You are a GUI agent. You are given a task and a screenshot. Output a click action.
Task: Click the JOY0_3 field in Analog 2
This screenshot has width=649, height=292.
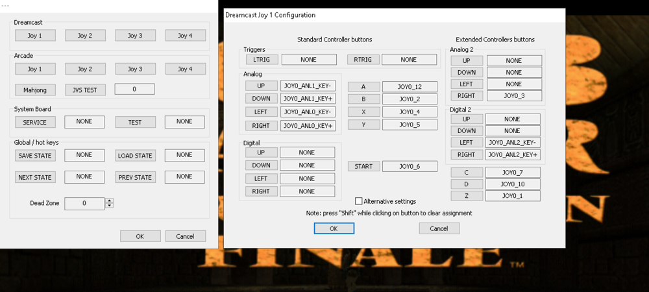pyautogui.click(x=514, y=95)
